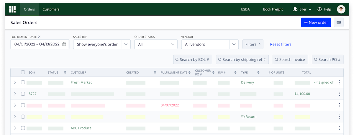Click the fulfillment date range field
Image resolution: width=354 pixels, height=135 pixels.
tap(40, 44)
